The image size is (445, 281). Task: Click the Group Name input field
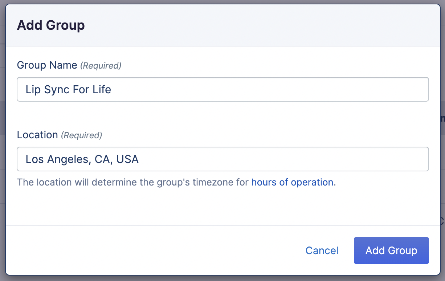(x=254, y=89)
